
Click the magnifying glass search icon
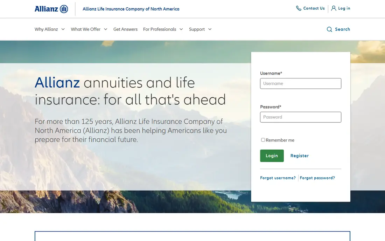[x=329, y=29]
